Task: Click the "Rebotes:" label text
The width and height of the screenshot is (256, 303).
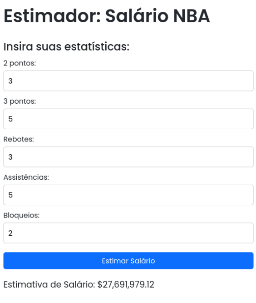Action: coord(19,139)
